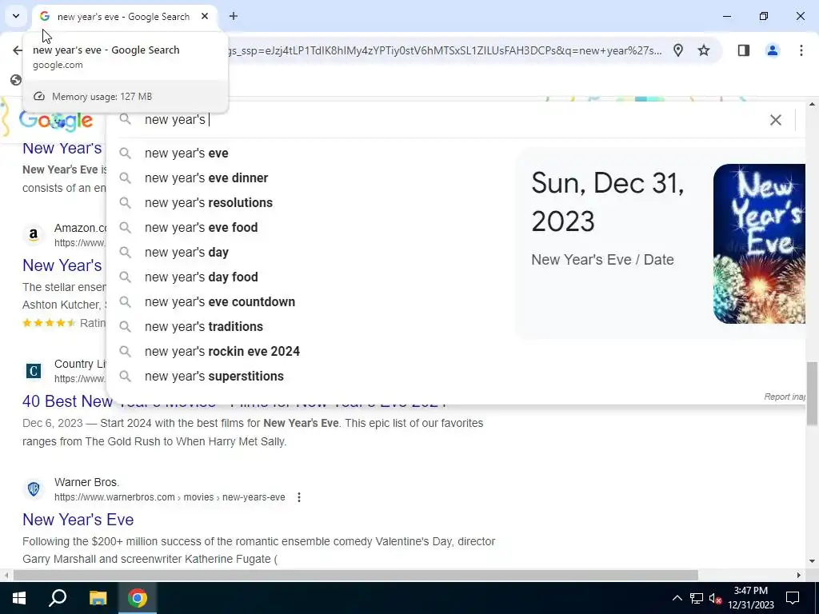Open '40 Best New Year's Movies' result

(234, 401)
